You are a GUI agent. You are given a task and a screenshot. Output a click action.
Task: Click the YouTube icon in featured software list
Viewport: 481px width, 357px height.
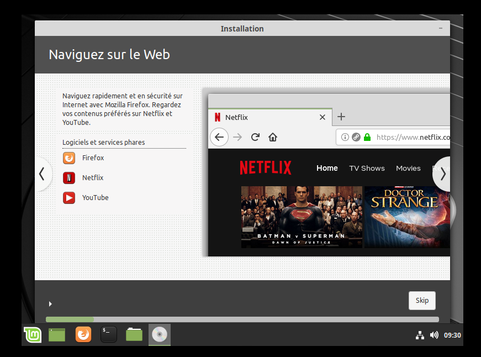click(69, 198)
